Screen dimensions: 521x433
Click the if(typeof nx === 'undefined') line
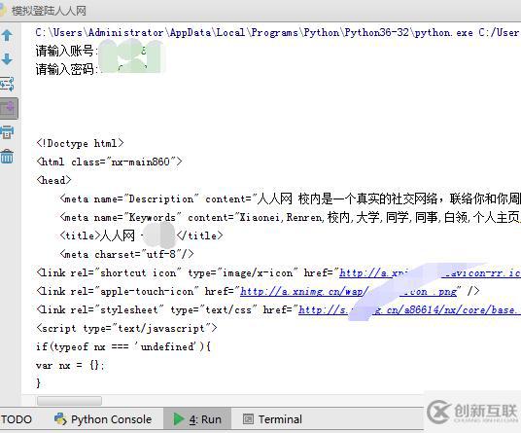point(123,346)
